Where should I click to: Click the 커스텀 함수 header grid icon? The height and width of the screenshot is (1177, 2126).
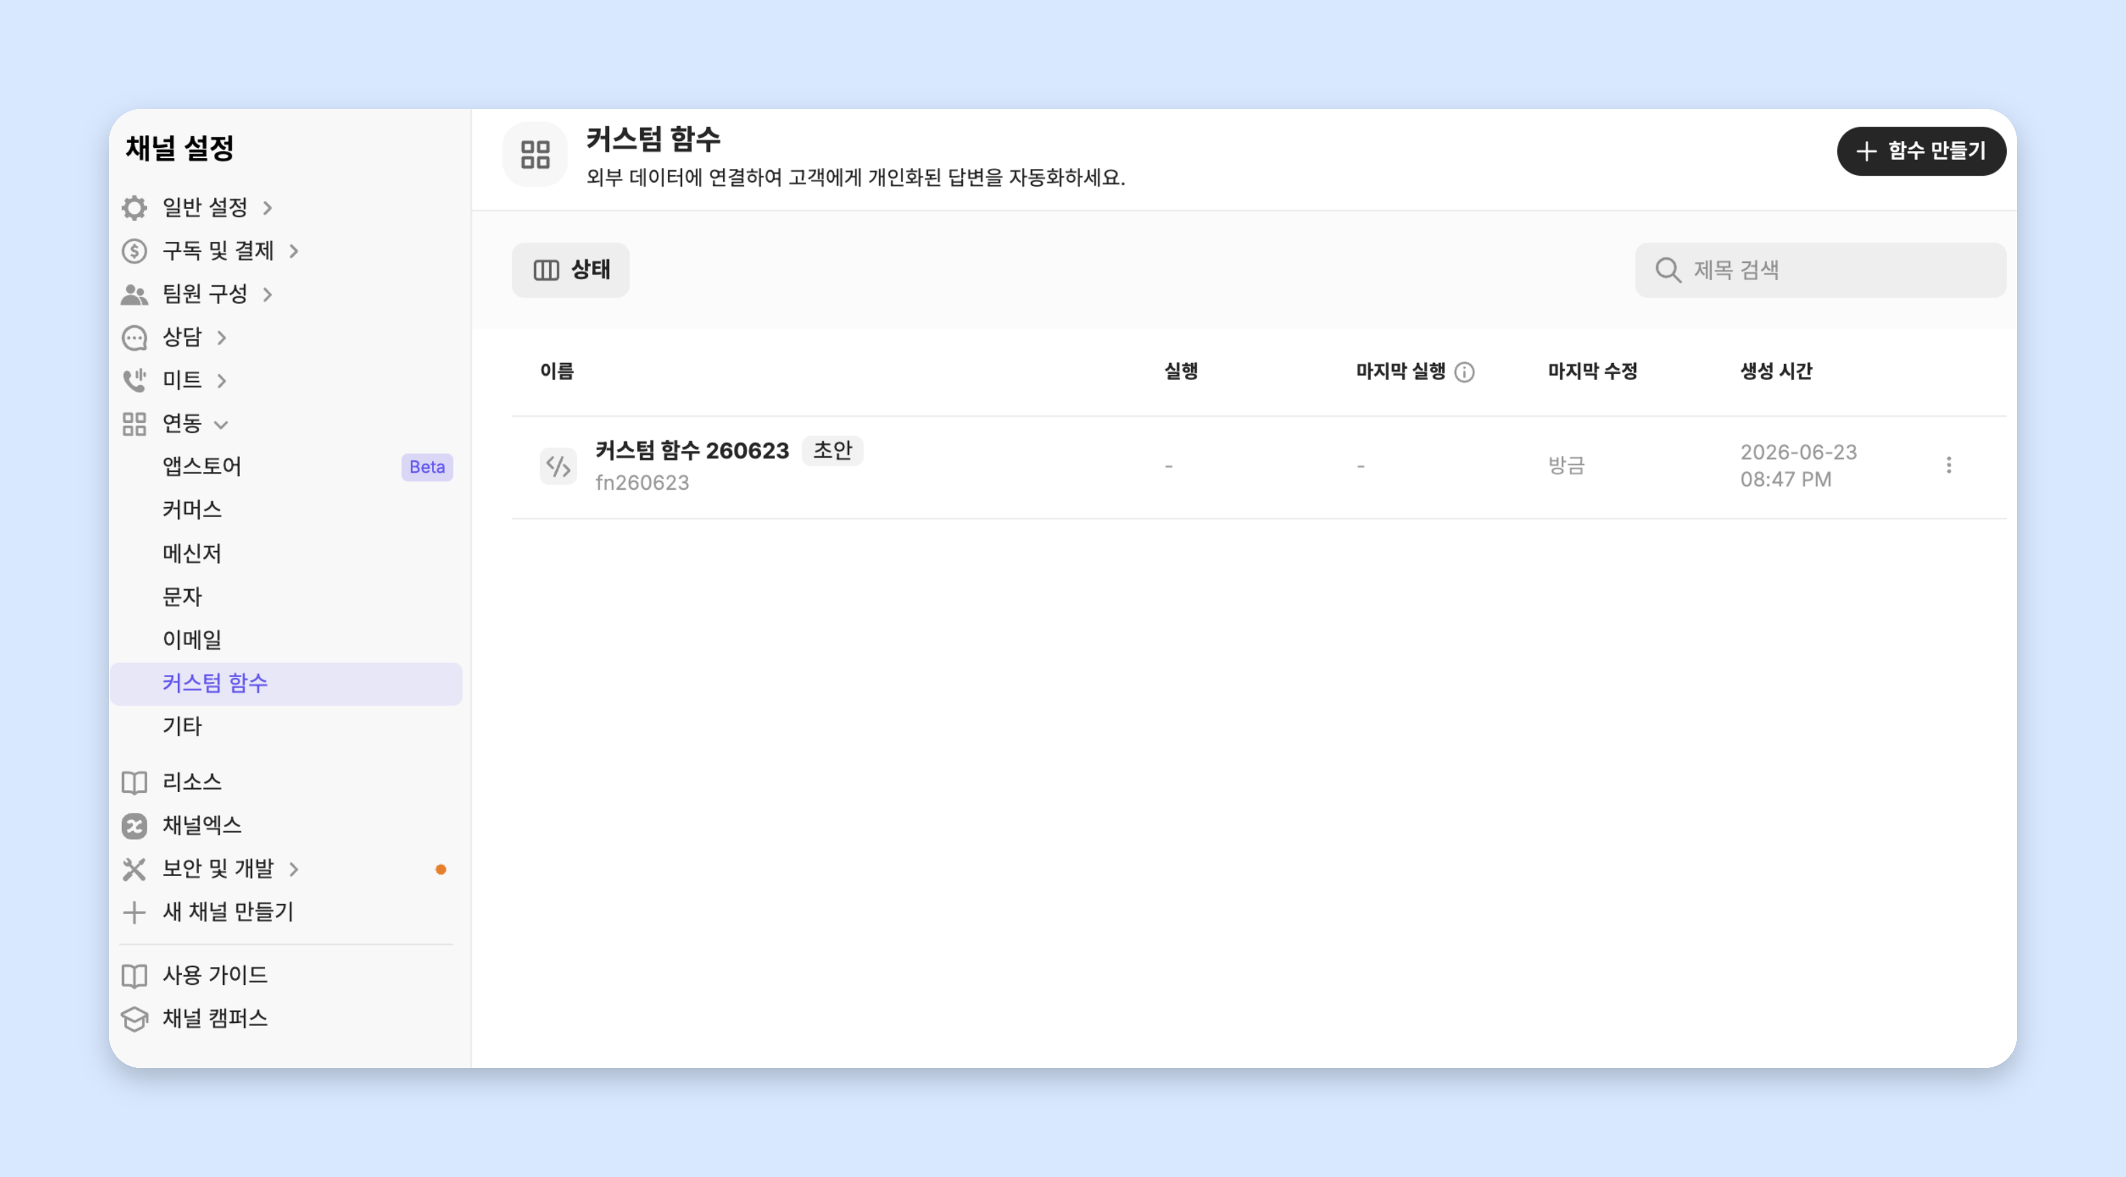click(x=536, y=154)
